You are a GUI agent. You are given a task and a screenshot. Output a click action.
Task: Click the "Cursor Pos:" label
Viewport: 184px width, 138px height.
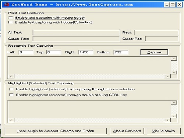[132, 39]
